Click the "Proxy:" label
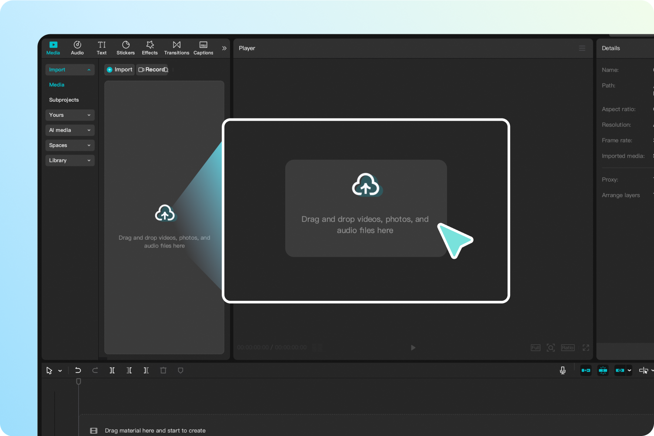Screen dimensions: 654x436 coord(610,179)
